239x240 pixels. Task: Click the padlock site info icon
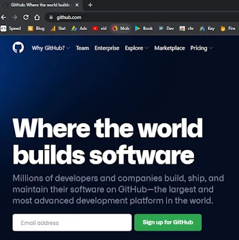click(51, 17)
